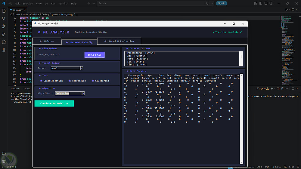The image size is (301, 169).
Task: Switch to the Model & Evaluation tab
Action: [119, 41]
